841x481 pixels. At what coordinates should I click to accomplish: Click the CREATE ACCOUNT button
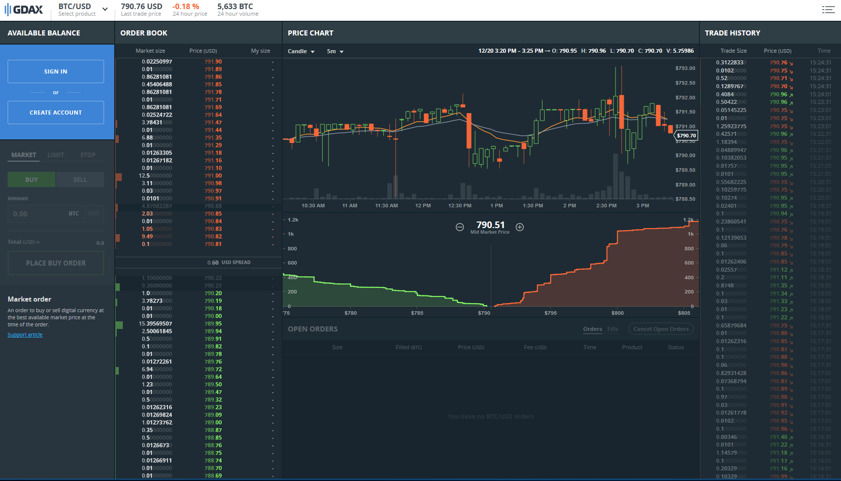pyautogui.click(x=56, y=113)
